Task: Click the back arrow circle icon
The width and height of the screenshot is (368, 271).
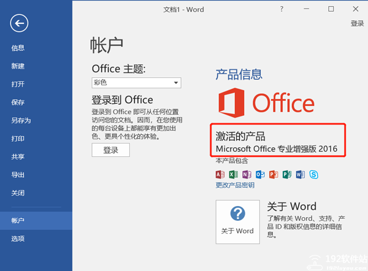Action: (19, 23)
